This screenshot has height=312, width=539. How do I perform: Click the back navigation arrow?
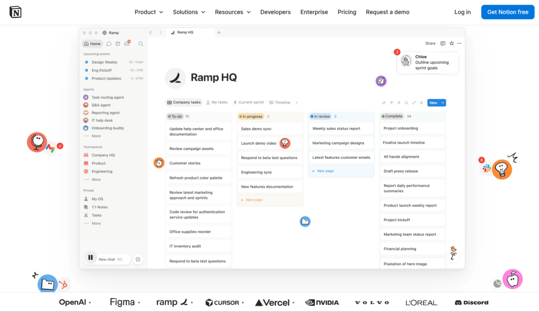151,32
